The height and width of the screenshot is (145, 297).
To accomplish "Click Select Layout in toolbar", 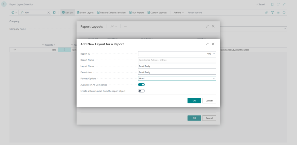I will [85, 12].
